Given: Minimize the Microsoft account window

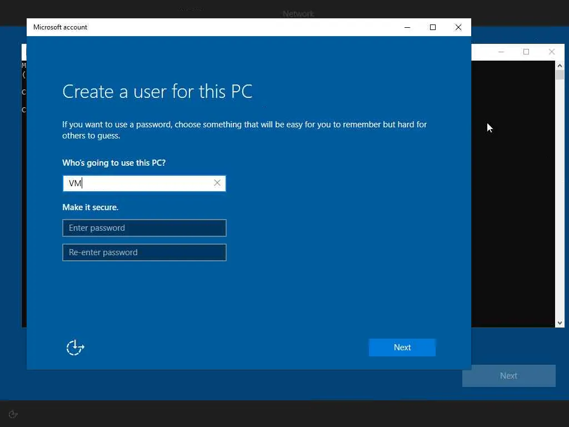Looking at the screenshot, I should click(x=407, y=27).
